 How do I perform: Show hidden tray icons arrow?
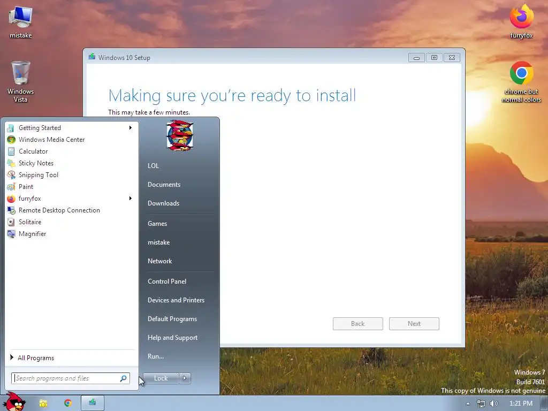(468, 404)
